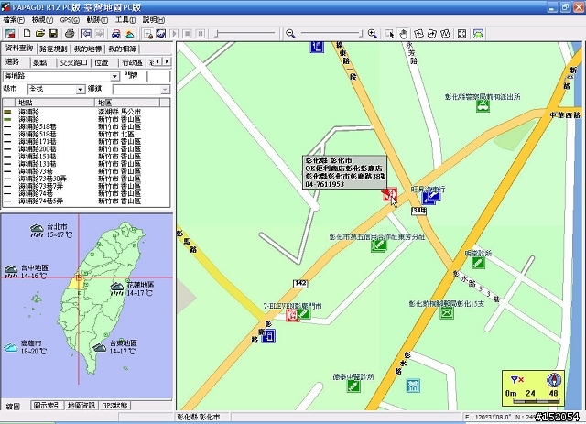
Task: Click 7-ELEVEN彰鹿門市 red store marker
Action: pyautogui.click(x=292, y=315)
